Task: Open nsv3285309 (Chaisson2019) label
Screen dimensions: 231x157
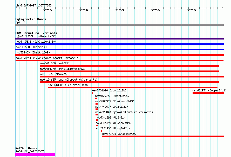Action: click(x=115, y=101)
